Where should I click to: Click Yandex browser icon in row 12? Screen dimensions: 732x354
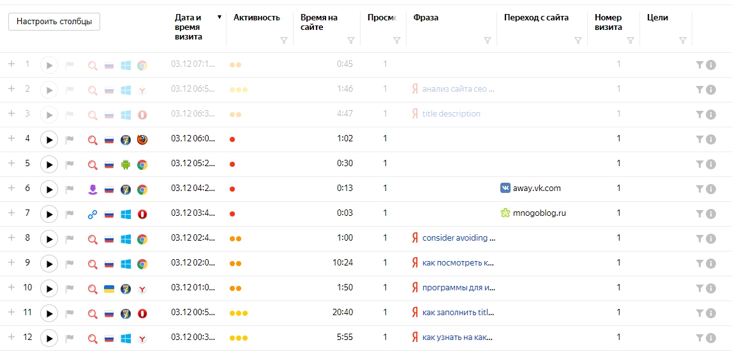coord(142,339)
